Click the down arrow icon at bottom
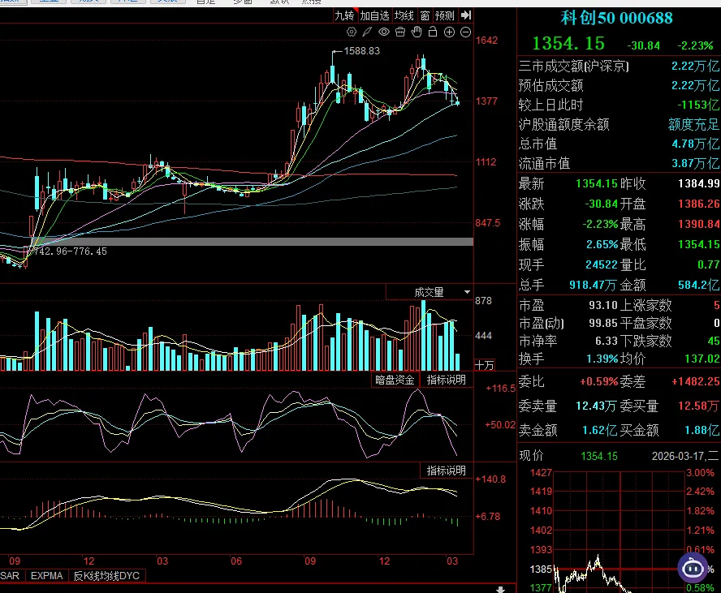The width and height of the screenshot is (721, 593). coord(501,589)
